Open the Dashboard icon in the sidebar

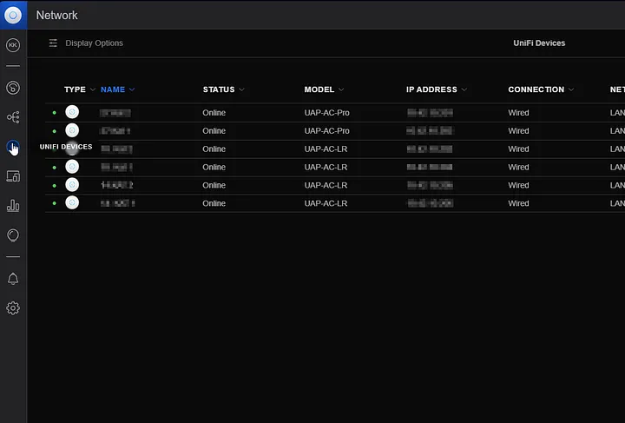pyautogui.click(x=13, y=88)
